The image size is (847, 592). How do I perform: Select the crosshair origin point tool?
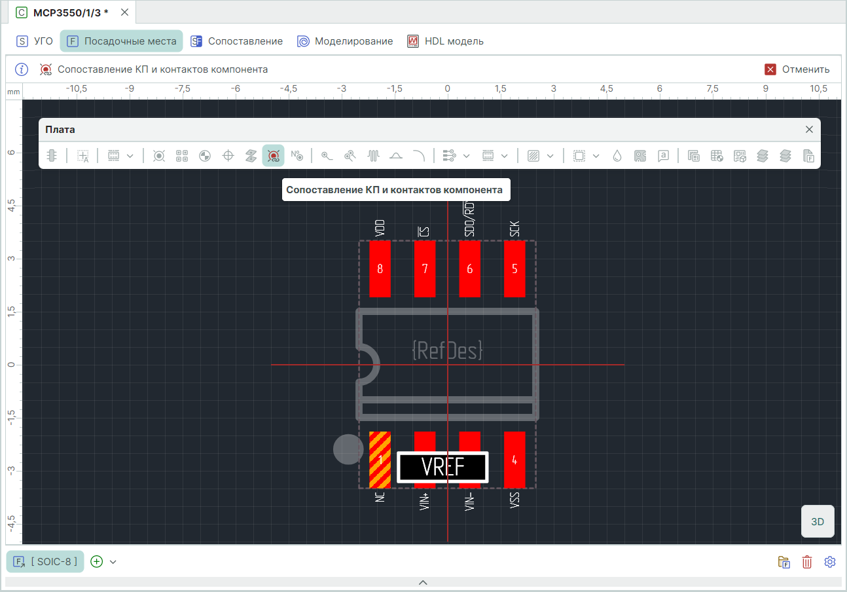click(228, 156)
